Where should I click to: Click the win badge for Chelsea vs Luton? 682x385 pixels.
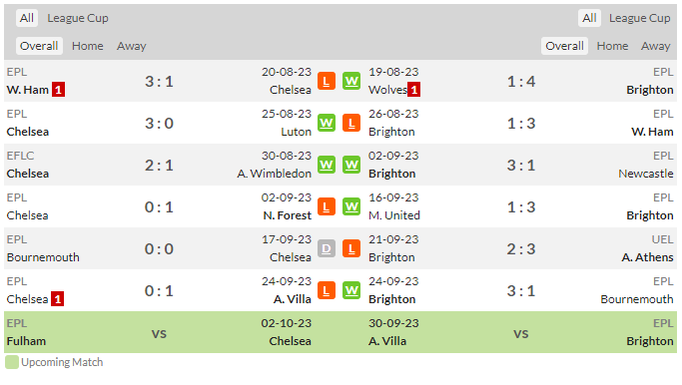(x=327, y=123)
